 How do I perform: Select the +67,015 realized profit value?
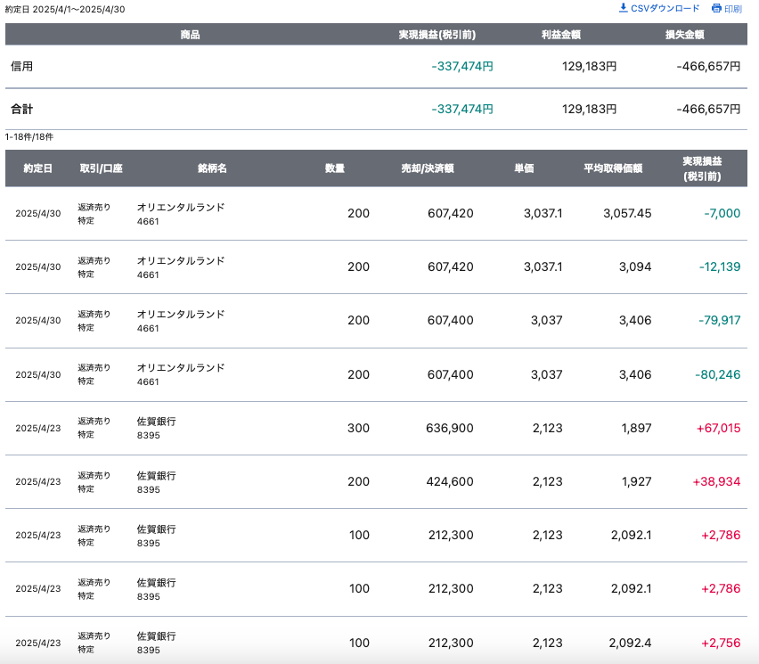tap(718, 429)
